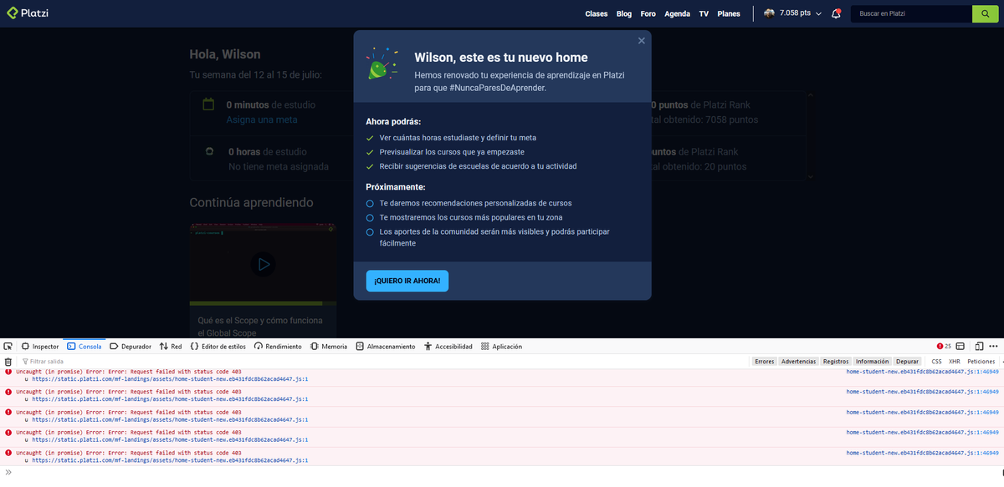This screenshot has height=487, width=1004.
Task: Click the '¡QUIERO IR AHORA!' button
Action: click(x=407, y=281)
